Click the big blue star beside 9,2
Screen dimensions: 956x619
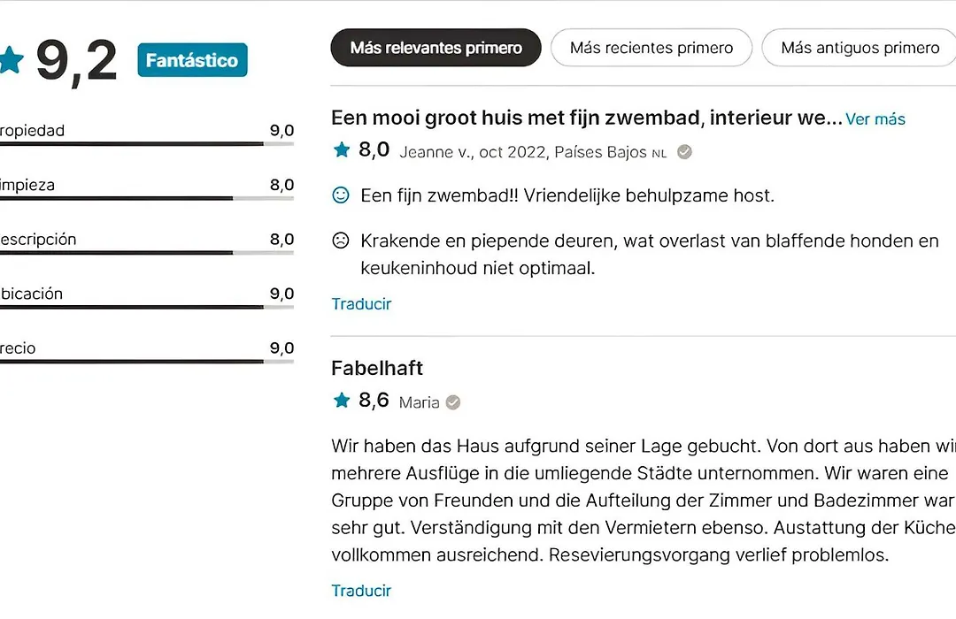11,60
